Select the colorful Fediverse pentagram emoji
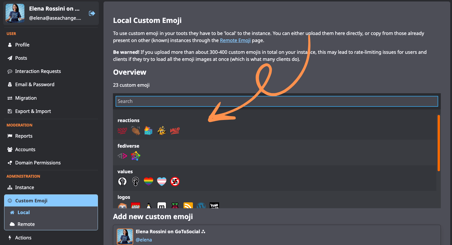This screenshot has height=245, width=452. [136, 156]
